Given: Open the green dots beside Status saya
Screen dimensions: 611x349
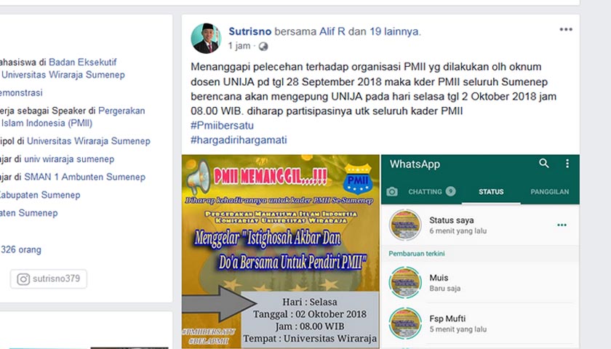Looking at the screenshot, I should pyautogui.click(x=562, y=225).
